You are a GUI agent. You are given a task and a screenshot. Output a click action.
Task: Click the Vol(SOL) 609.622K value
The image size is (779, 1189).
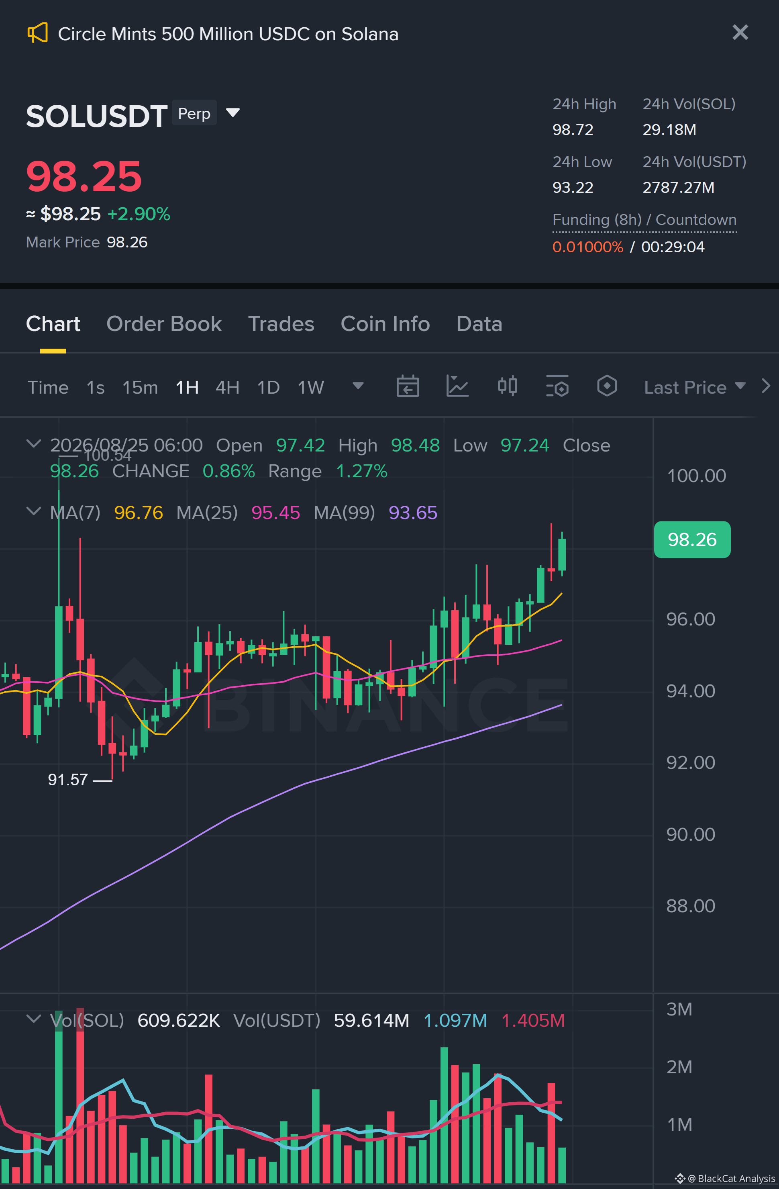[179, 1020]
